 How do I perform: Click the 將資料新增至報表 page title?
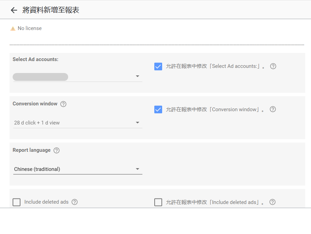[51, 10]
